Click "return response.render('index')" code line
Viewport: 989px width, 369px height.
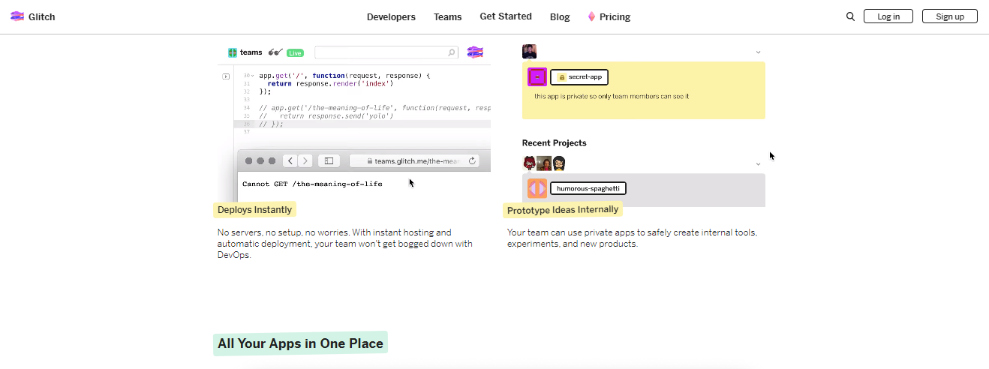330,83
